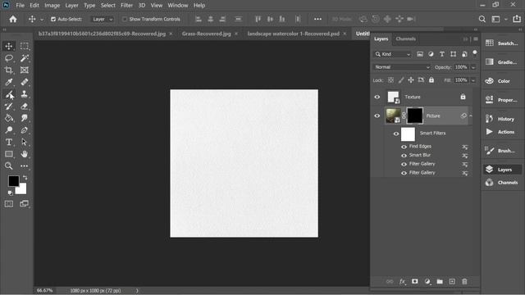Select the Rectangular Marquee tool

pos(24,46)
